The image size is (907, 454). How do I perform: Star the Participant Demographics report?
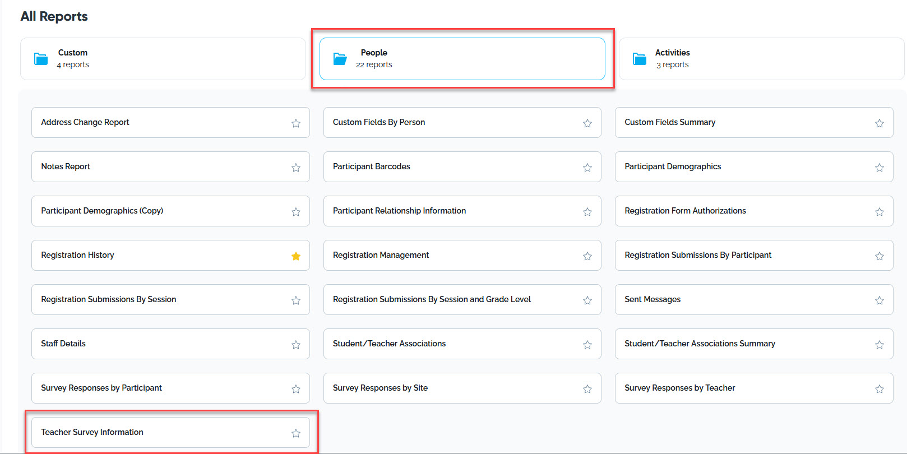pyautogui.click(x=880, y=168)
